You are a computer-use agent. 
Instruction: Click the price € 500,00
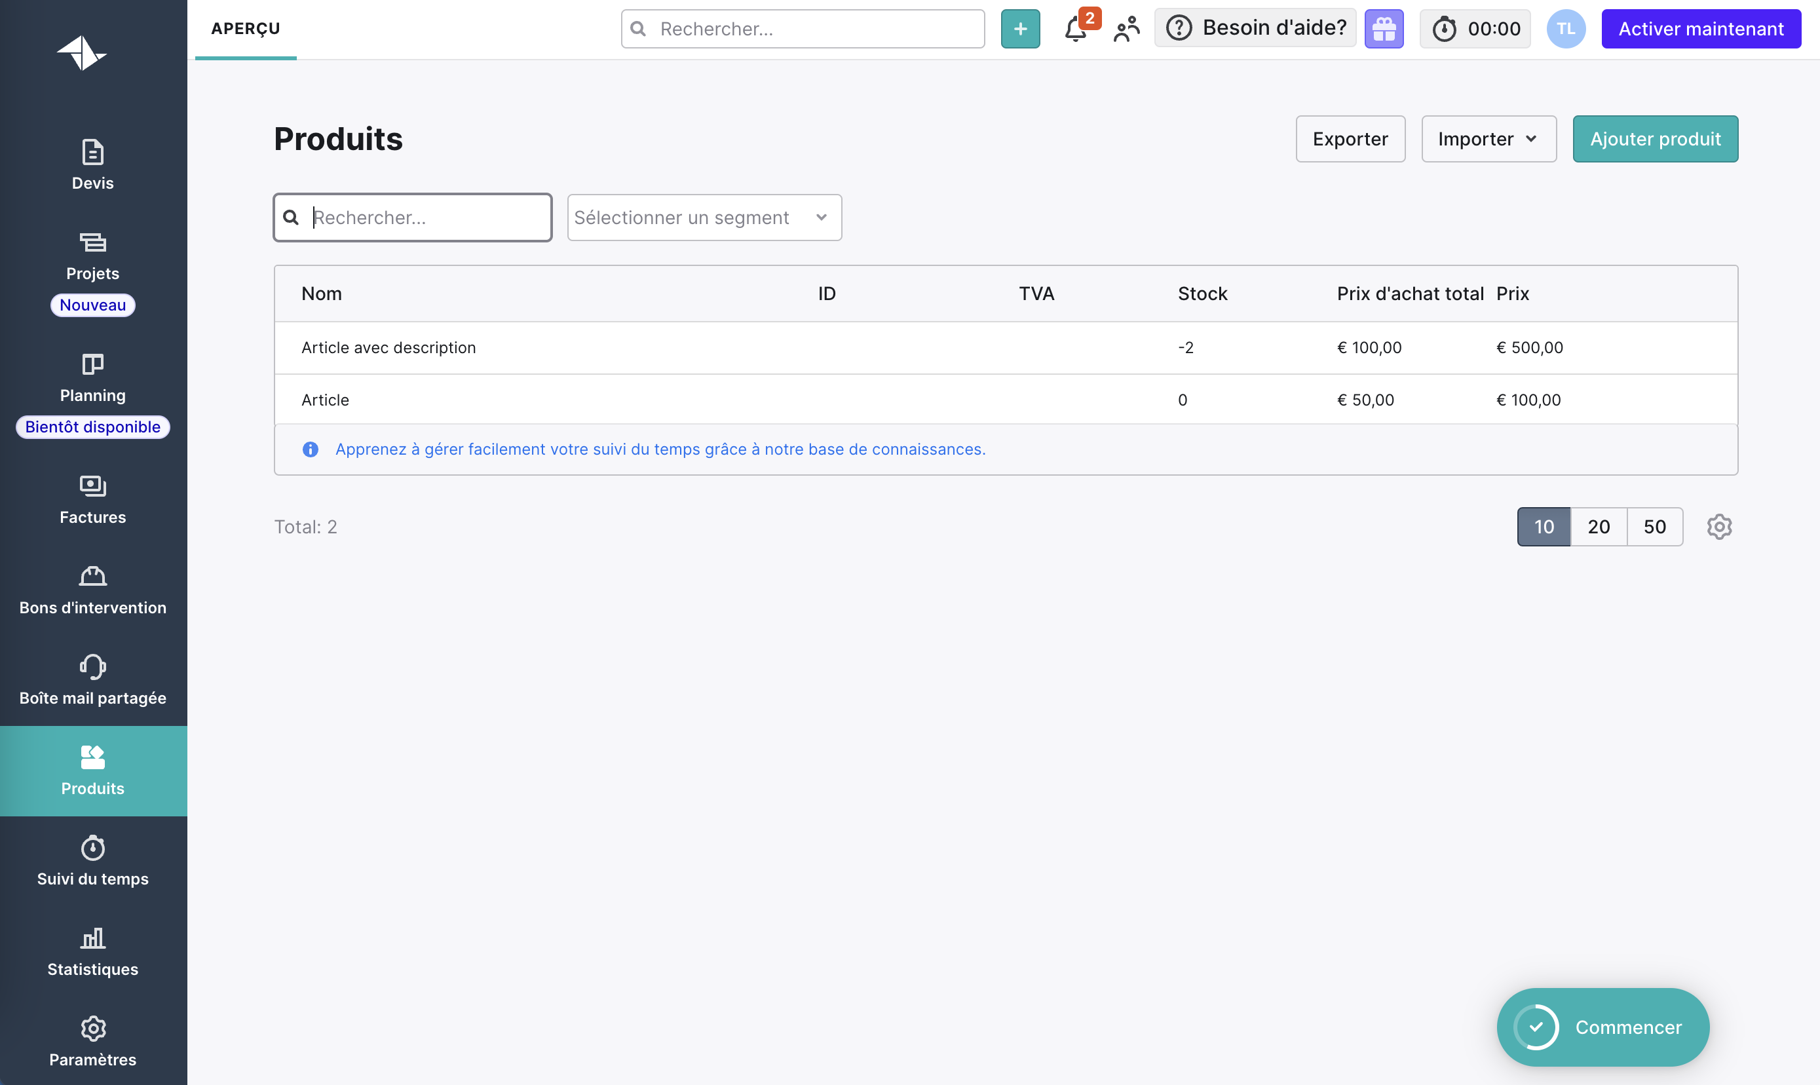point(1529,347)
